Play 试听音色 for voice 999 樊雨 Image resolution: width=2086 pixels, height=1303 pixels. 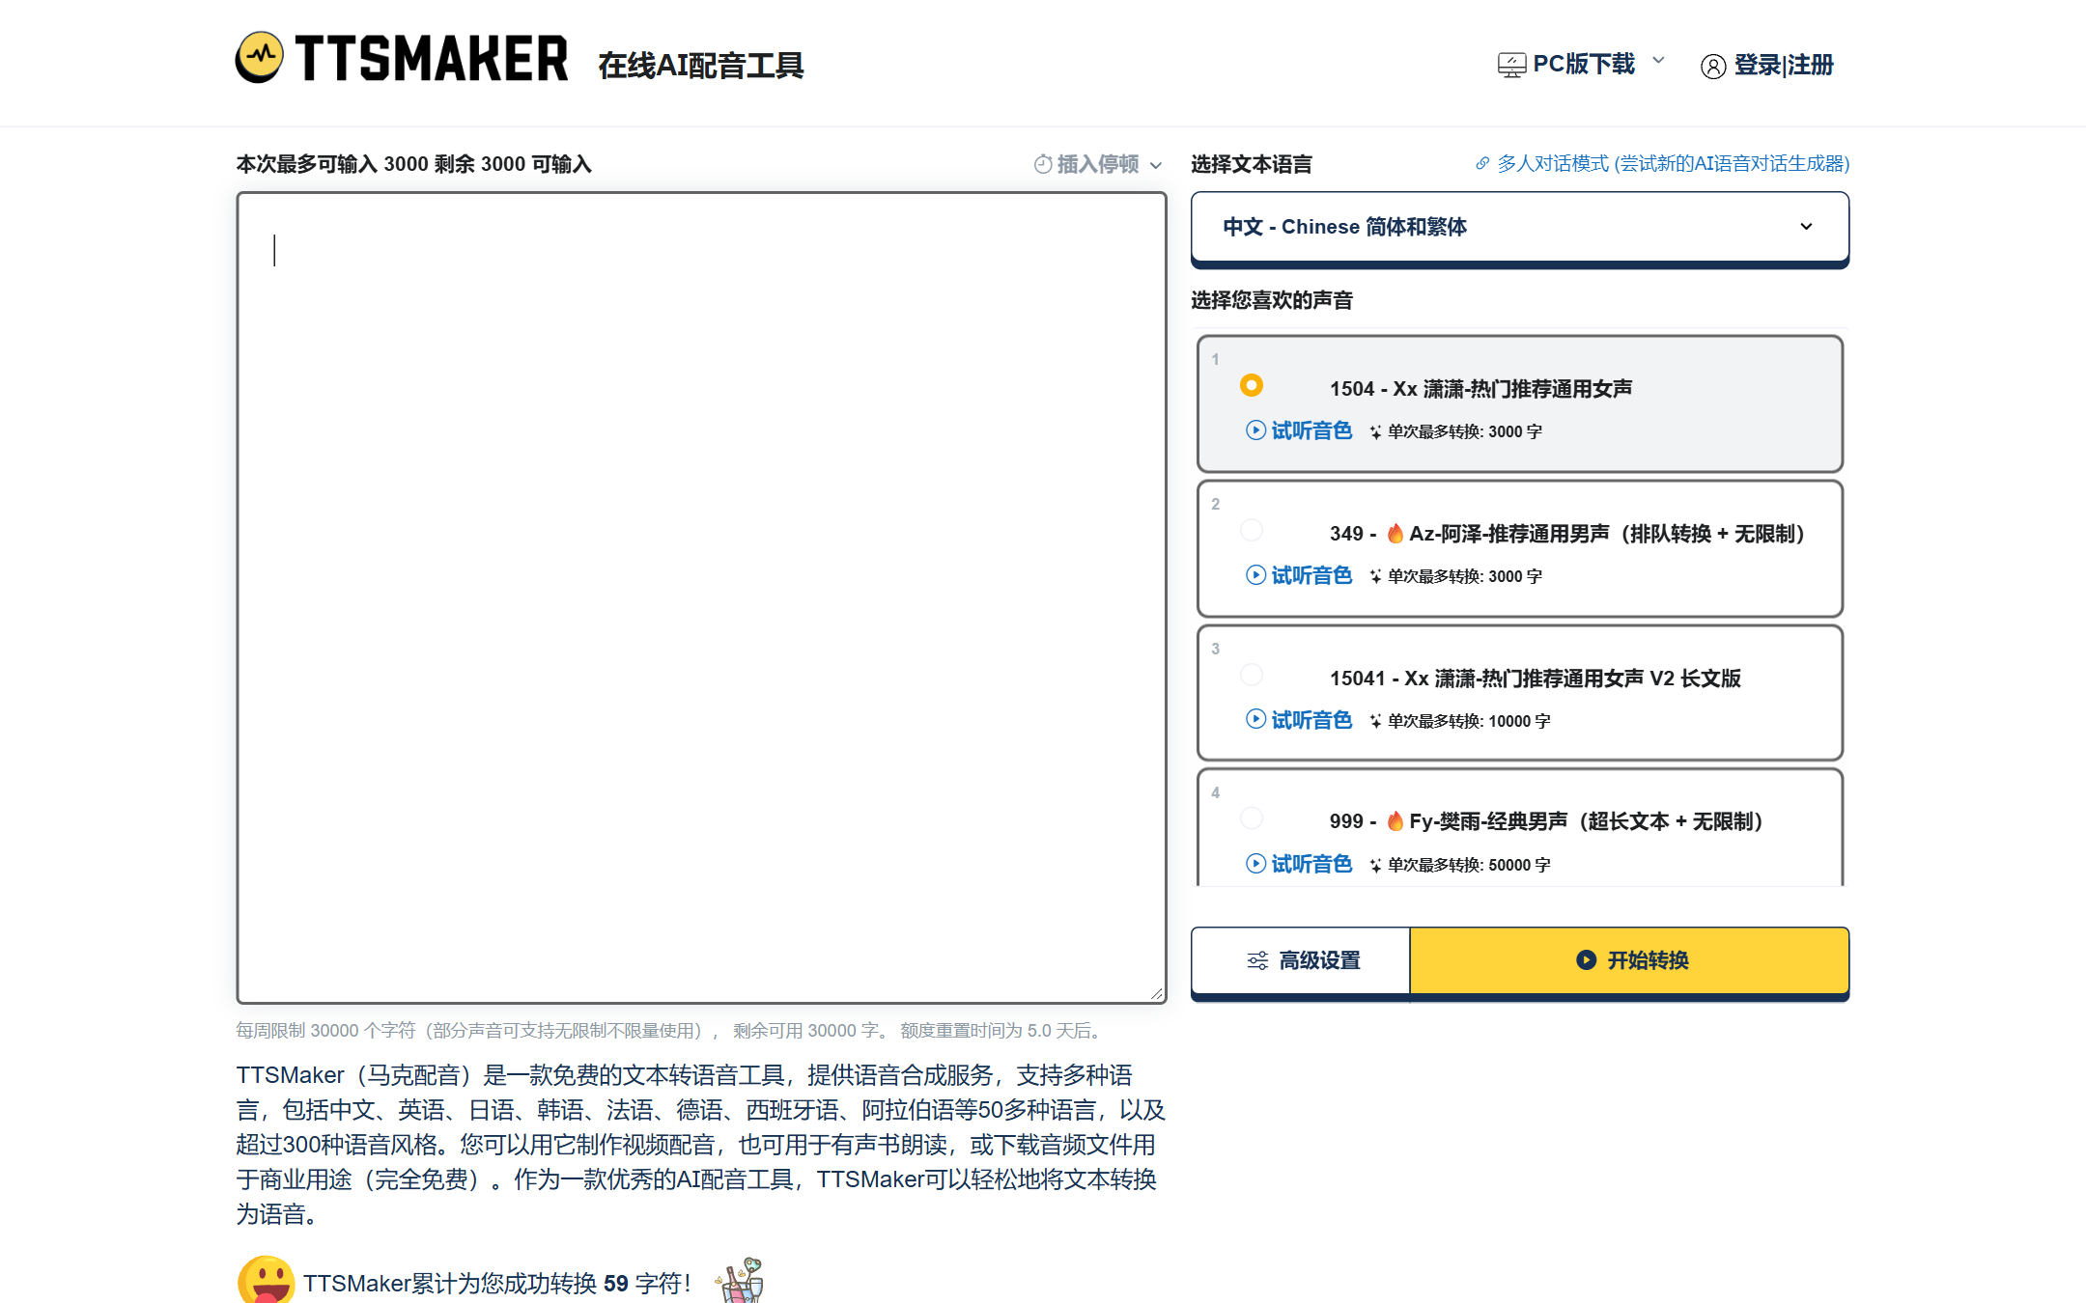click(x=1299, y=864)
